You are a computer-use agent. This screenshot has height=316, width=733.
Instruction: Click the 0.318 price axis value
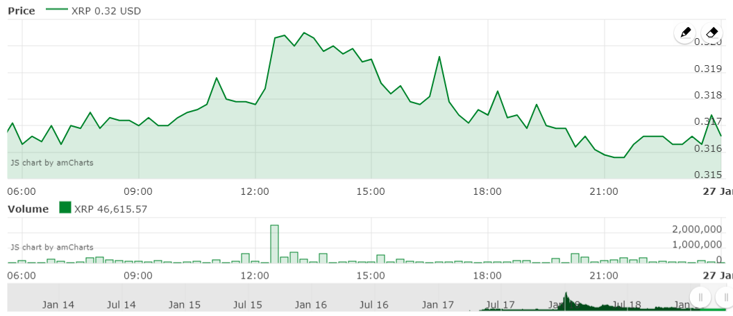tap(709, 96)
